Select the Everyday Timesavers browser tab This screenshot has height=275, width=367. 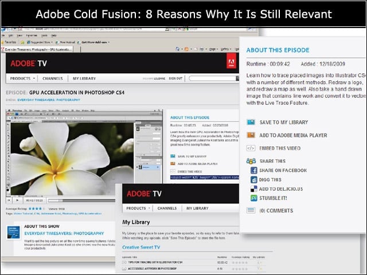(x=37, y=49)
